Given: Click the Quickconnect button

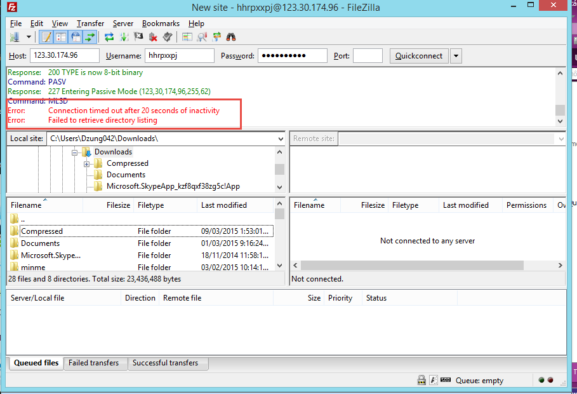Looking at the screenshot, I should pyautogui.click(x=419, y=56).
